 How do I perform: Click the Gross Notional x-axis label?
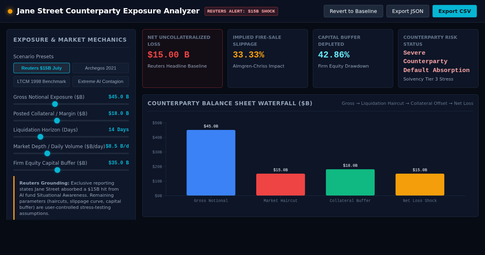click(x=211, y=201)
